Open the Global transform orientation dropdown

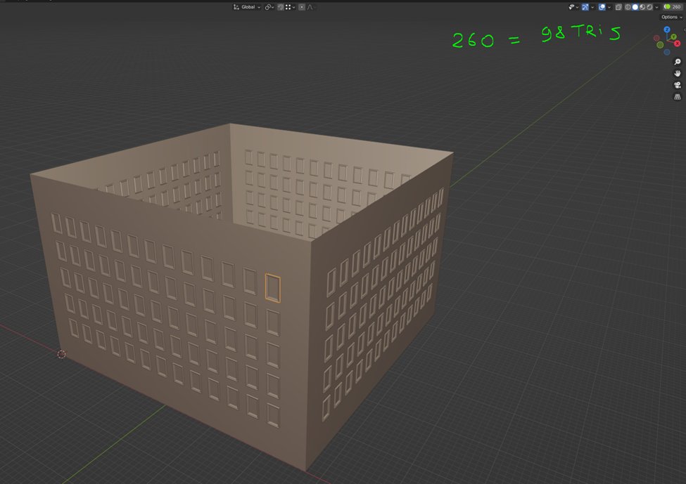[247, 7]
